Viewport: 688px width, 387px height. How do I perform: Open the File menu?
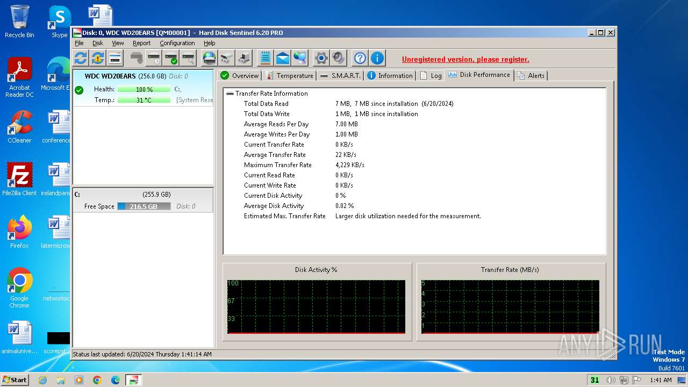click(x=79, y=43)
